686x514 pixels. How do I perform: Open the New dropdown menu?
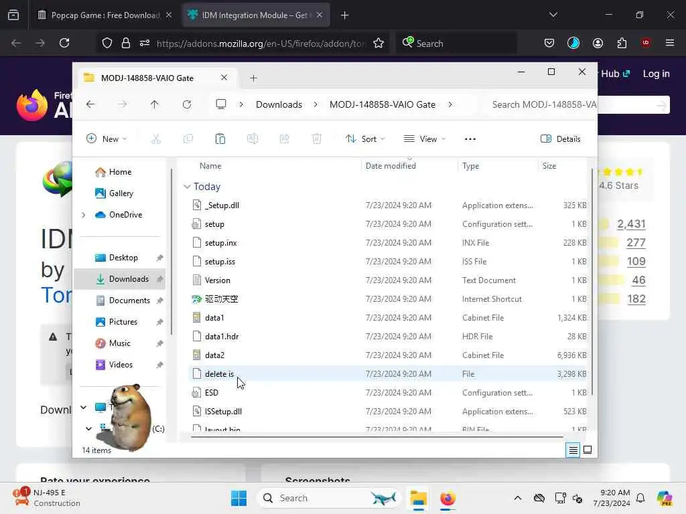(107, 139)
